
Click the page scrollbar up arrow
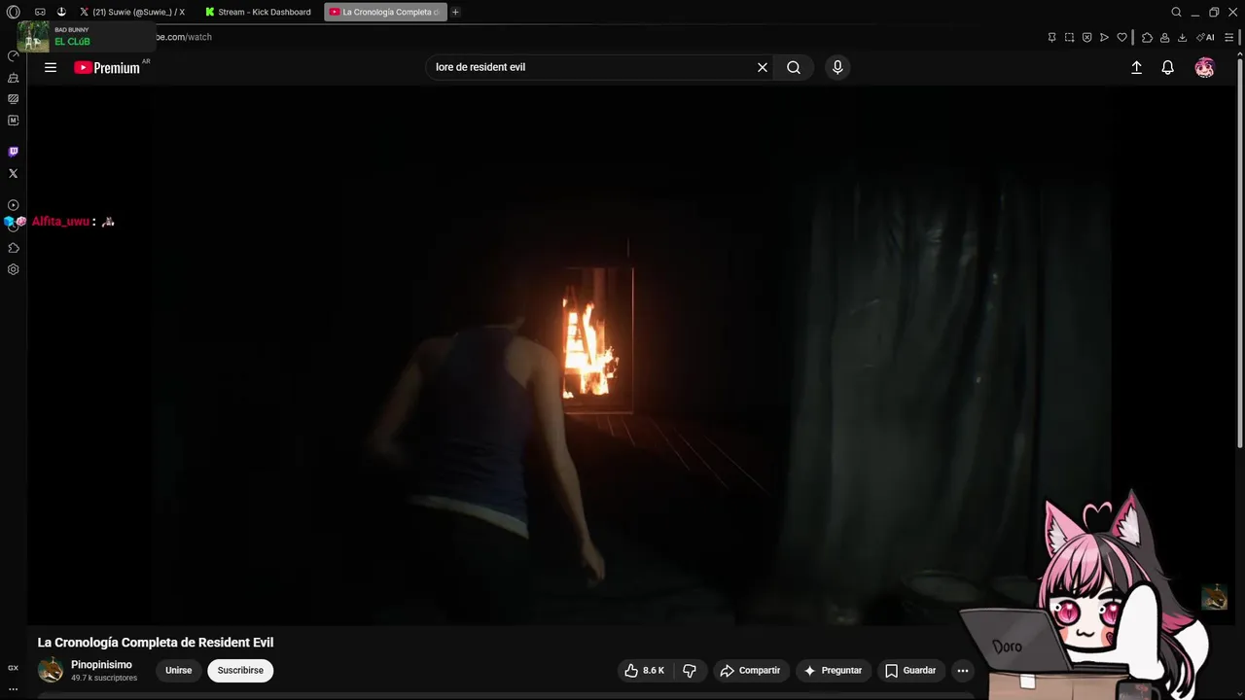click(x=1239, y=56)
